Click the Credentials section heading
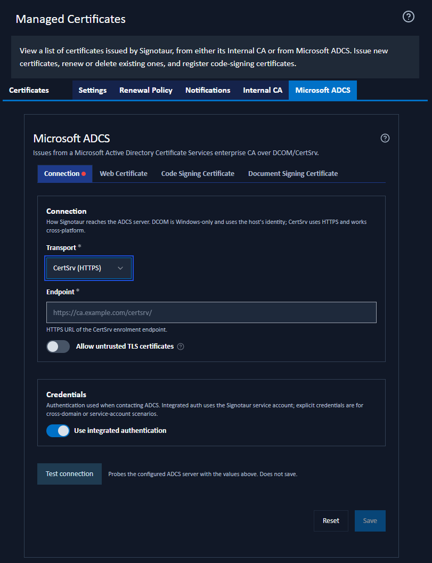432x563 pixels. (67, 395)
